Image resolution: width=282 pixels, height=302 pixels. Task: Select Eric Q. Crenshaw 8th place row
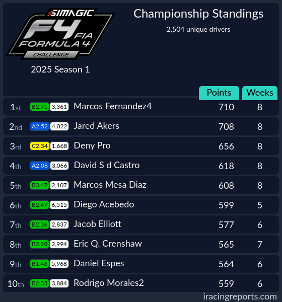pyautogui.click(x=141, y=244)
